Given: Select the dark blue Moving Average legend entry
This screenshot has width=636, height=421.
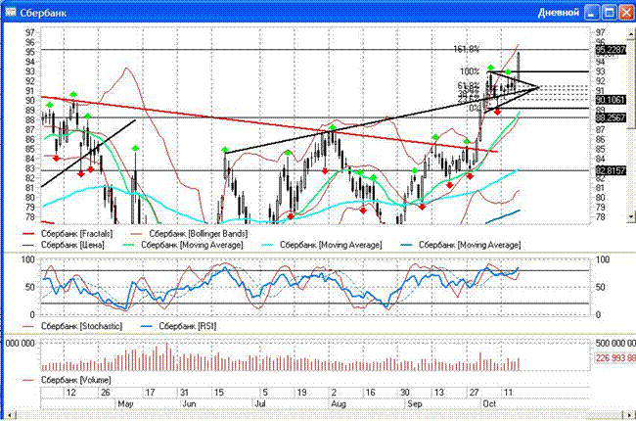Looking at the screenshot, I should [460, 245].
